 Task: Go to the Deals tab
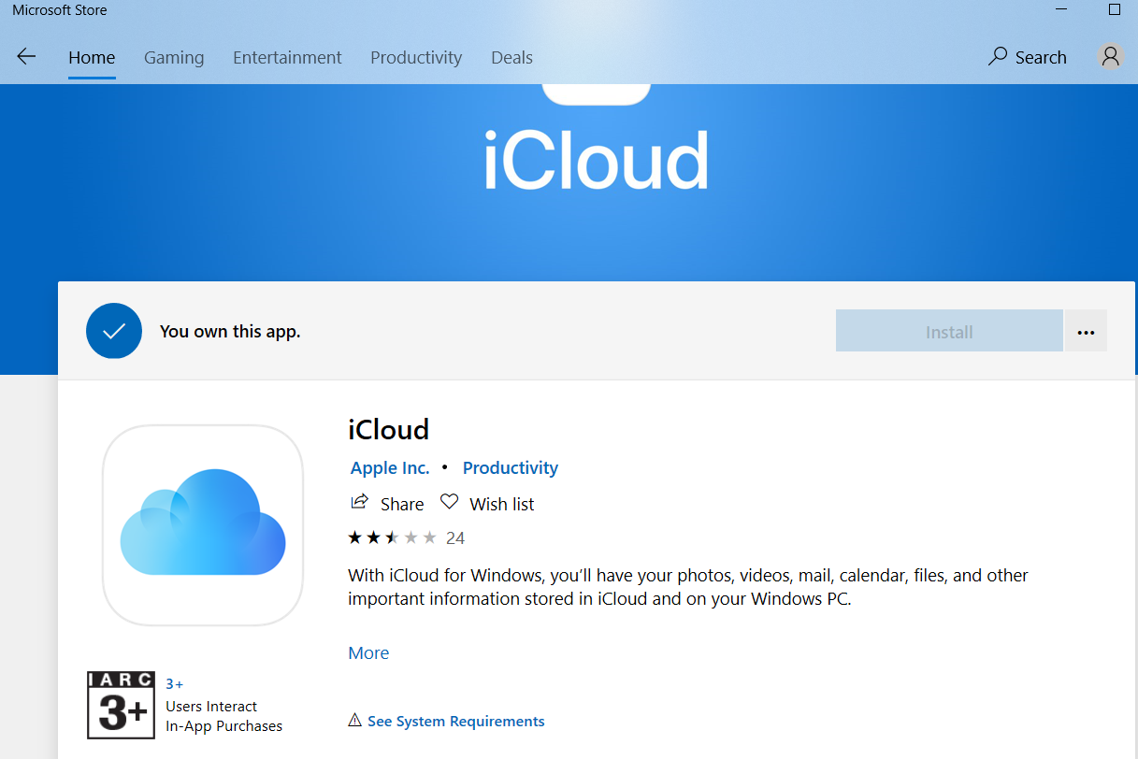(511, 57)
